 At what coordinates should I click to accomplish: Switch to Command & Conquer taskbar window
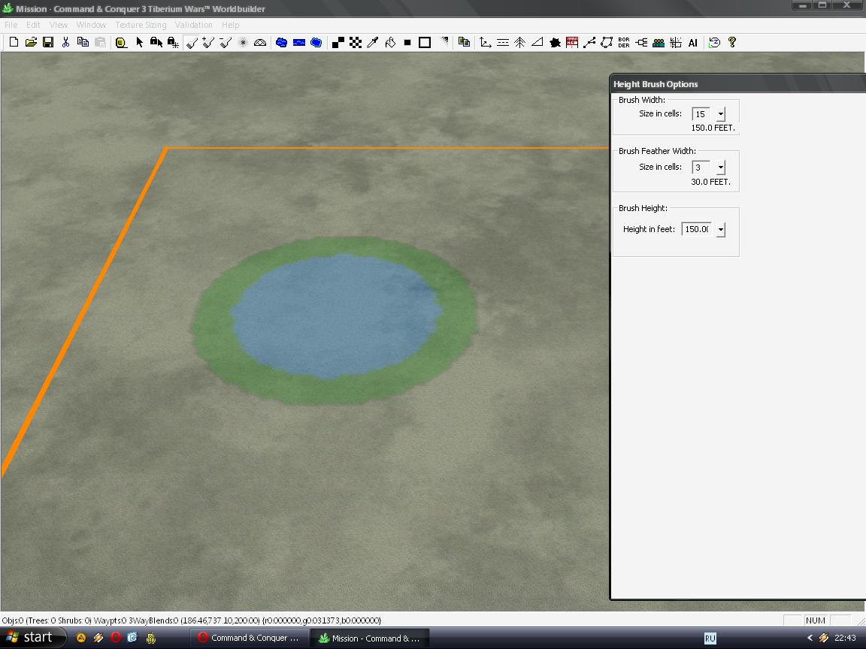249,638
